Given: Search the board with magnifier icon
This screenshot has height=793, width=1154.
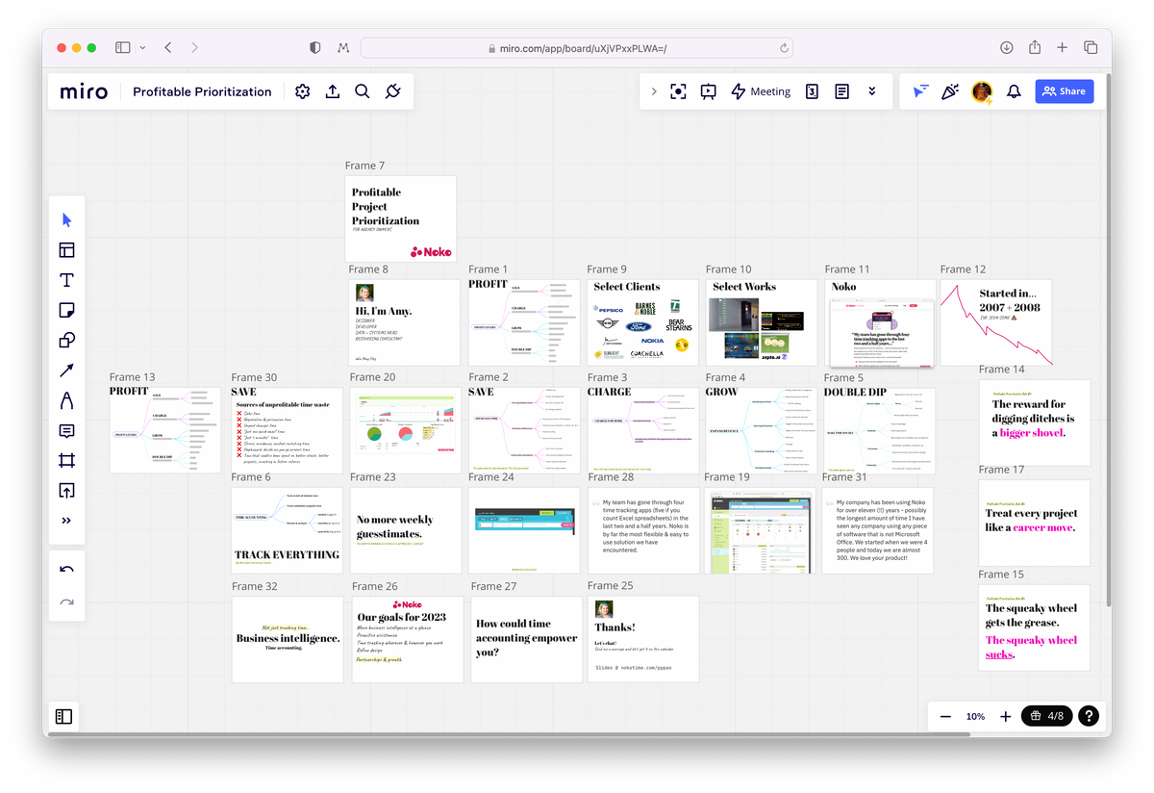Looking at the screenshot, I should [363, 91].
